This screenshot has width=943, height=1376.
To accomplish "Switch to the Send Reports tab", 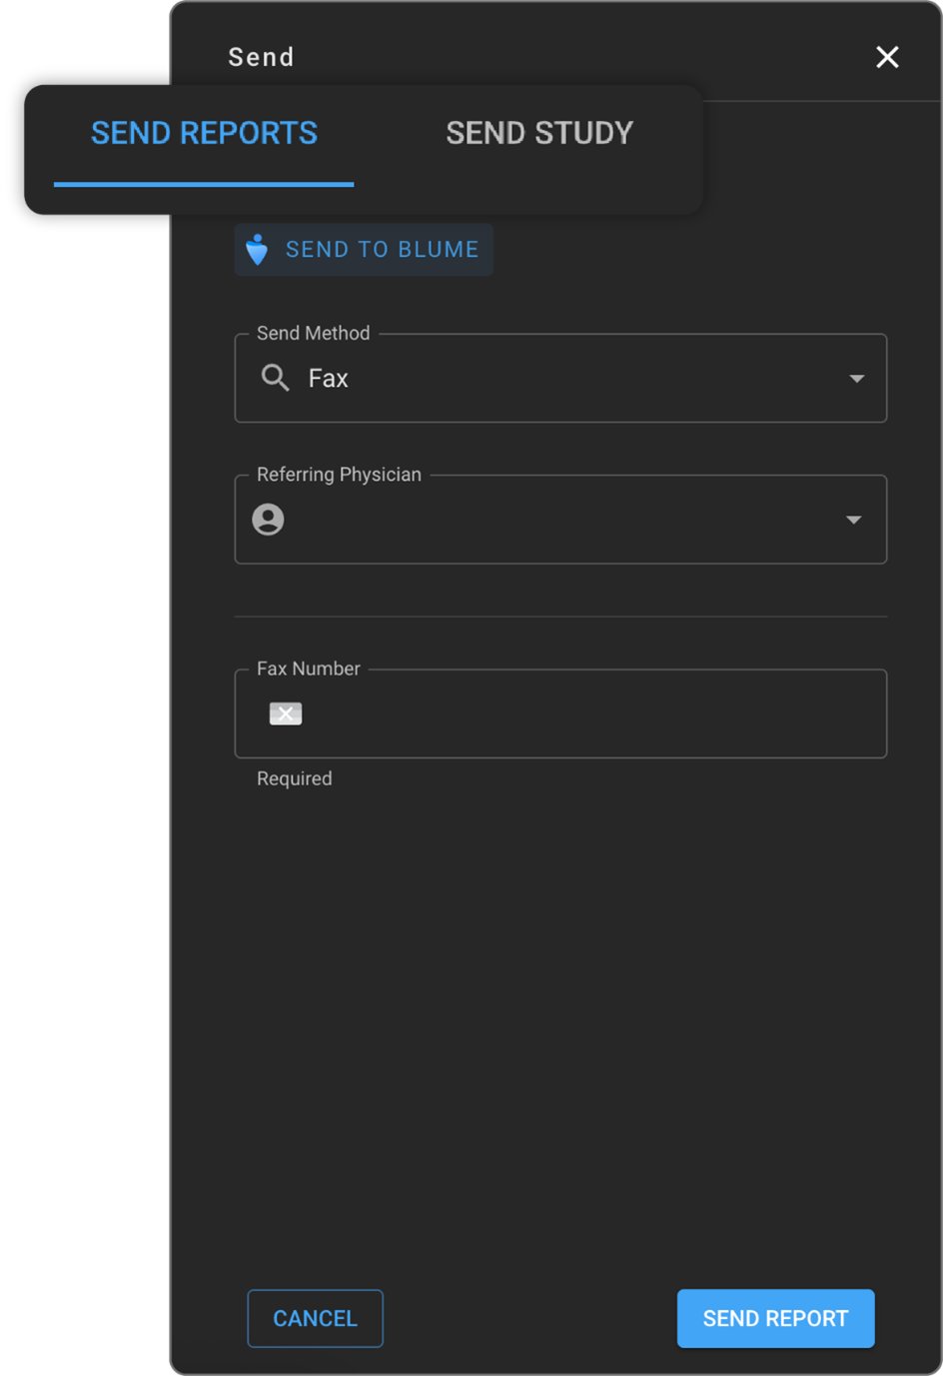I will click(x=204, y=133).
